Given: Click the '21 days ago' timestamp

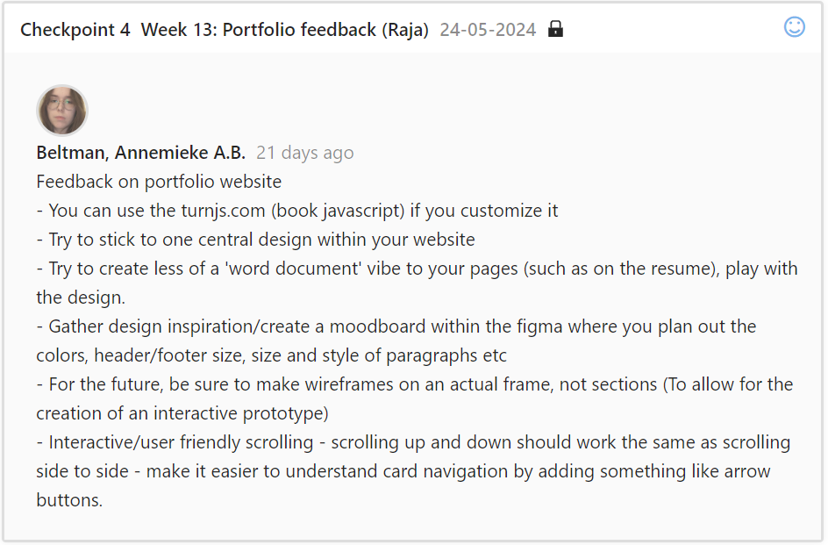Looking at the screenshot, I should coord(305,153).
